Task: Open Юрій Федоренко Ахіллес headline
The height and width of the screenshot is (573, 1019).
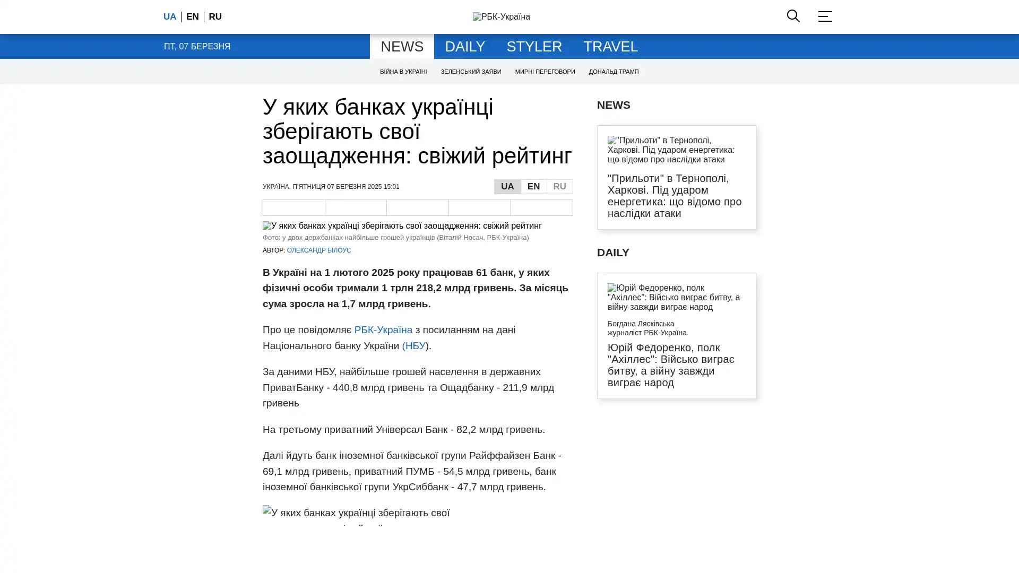Action: 671,365
